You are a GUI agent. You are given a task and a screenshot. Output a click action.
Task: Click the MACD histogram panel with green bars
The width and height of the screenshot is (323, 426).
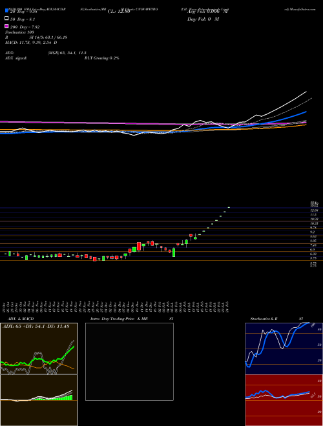coord(39,400)
